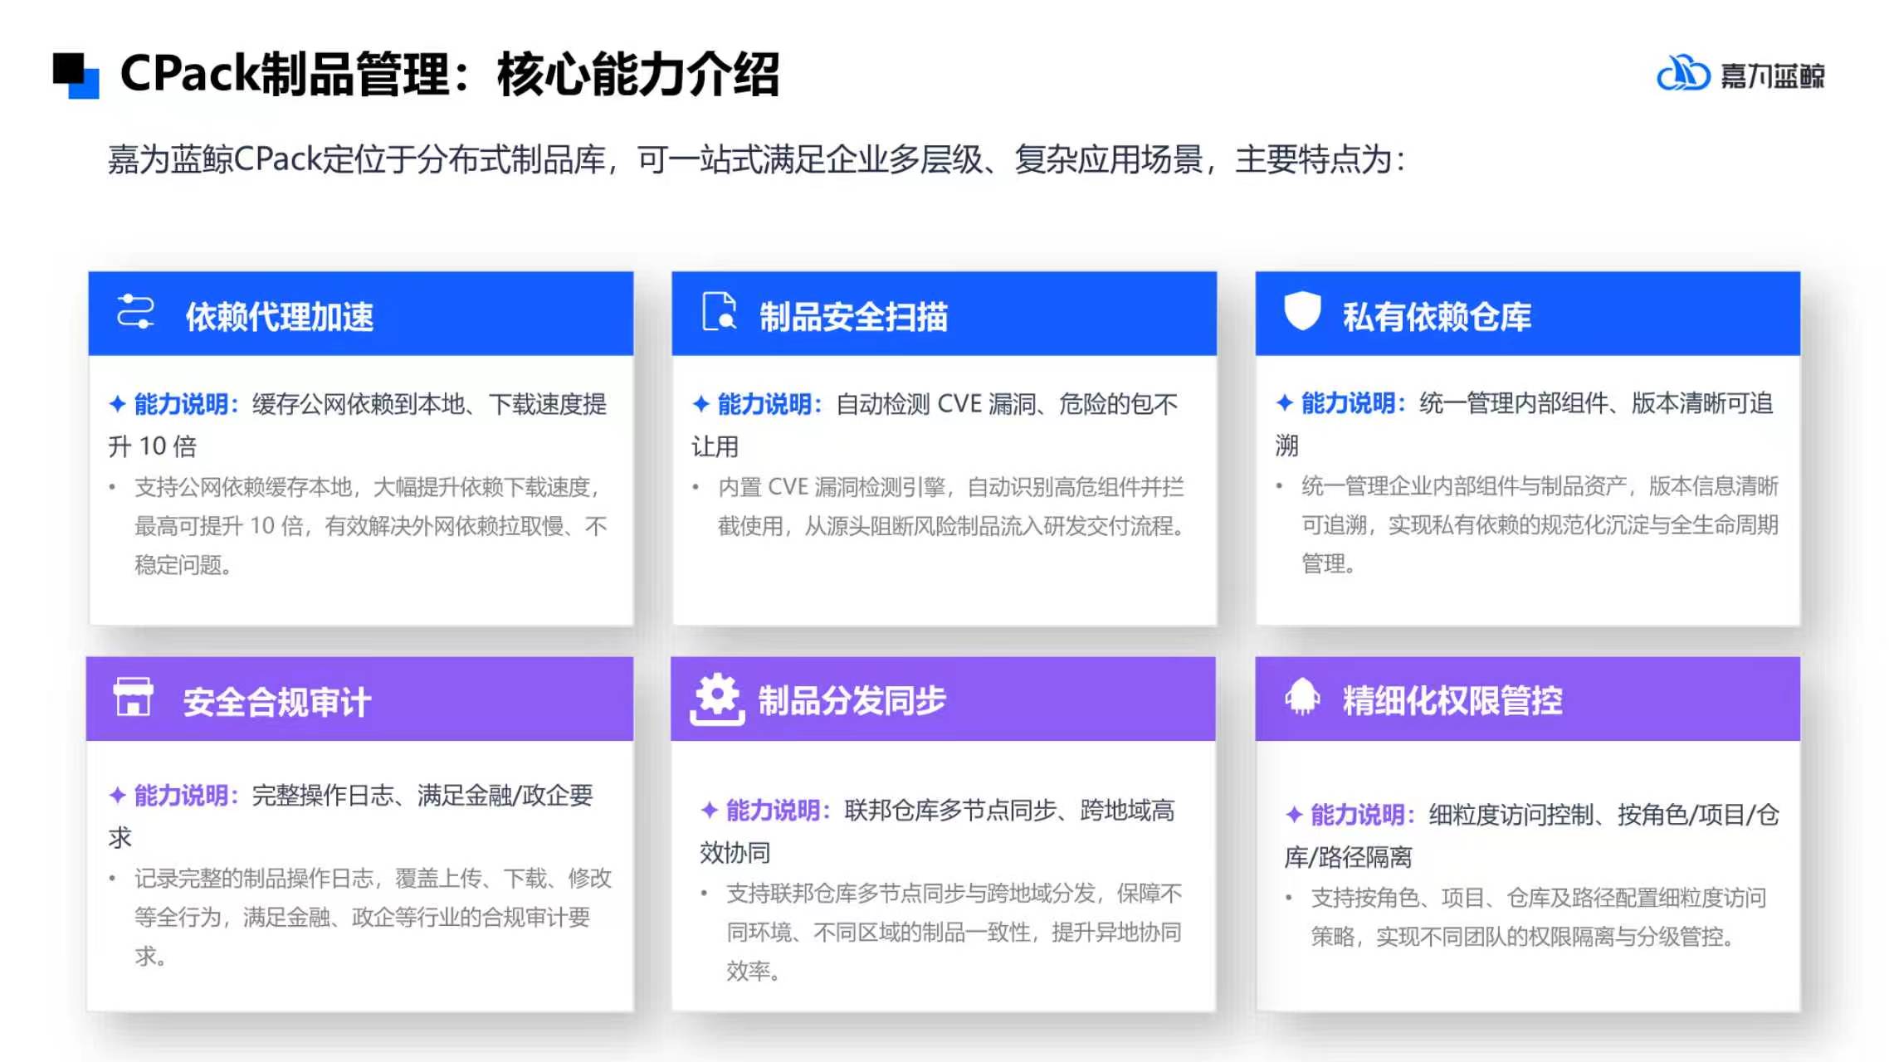Select the 制品分发同步 card header

tap(944, 699)
